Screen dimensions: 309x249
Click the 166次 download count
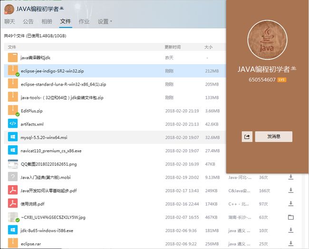[x=264, y=191]
